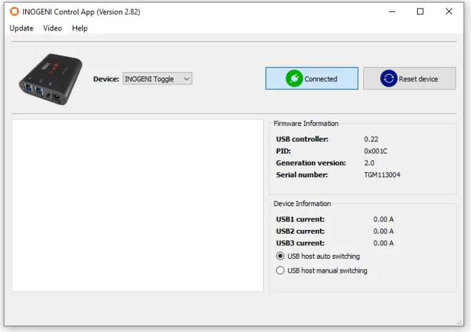This screenshot has width=471, height=332.
Task: Click the USB1 current 0.00 A value
Action: coord(384,219)
